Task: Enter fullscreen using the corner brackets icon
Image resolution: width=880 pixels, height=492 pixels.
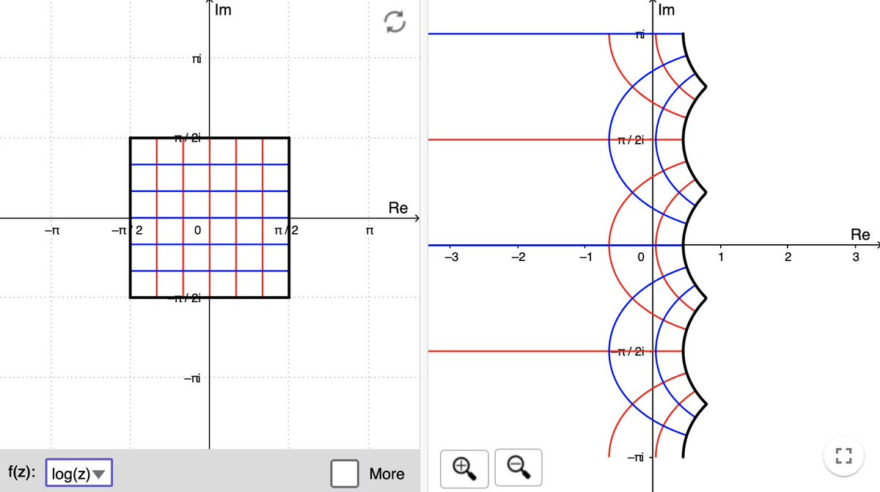Action: click(844, 457)
